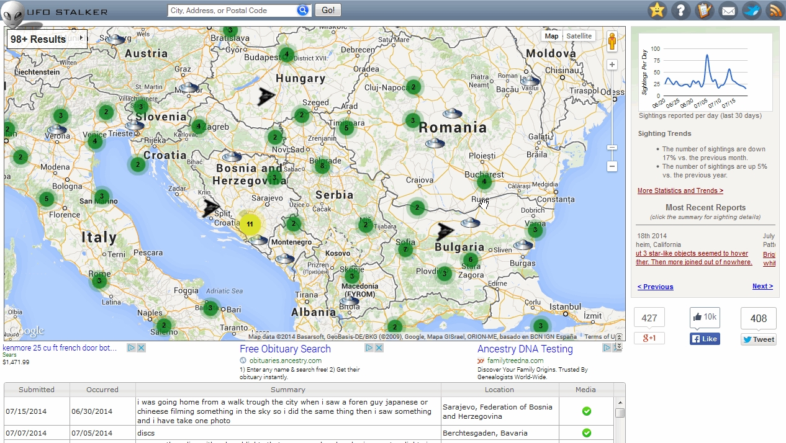
Task: Click the map zoom out minus button
Action: click(x=612, y=166)
